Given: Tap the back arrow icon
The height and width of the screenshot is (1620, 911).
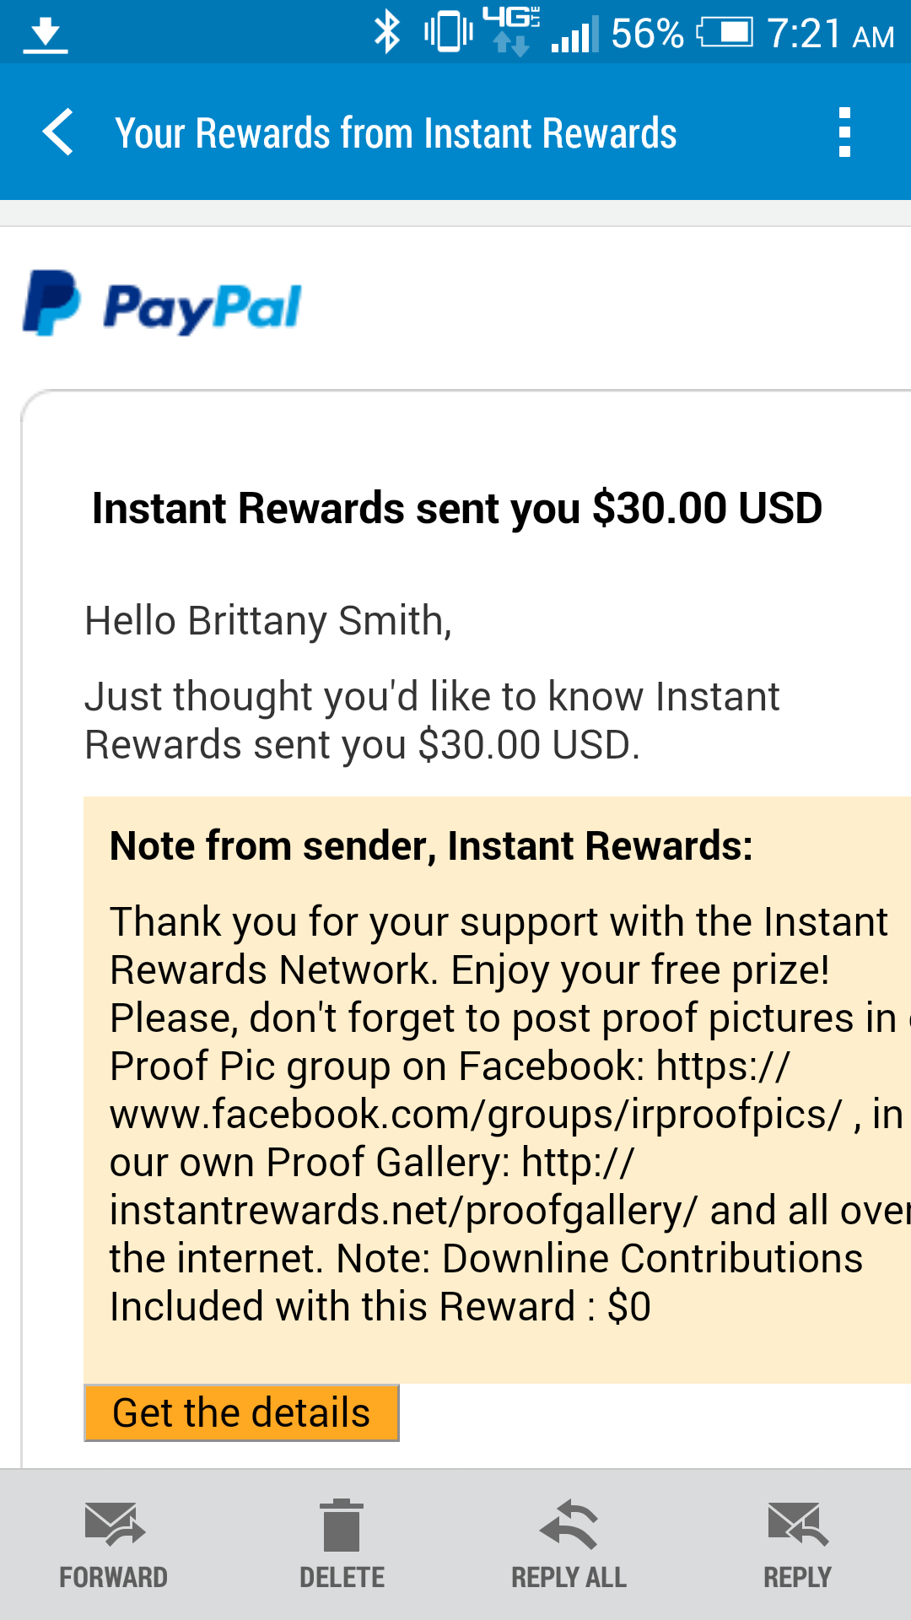Looking at the screenshot, I should (x=57, y=132).
